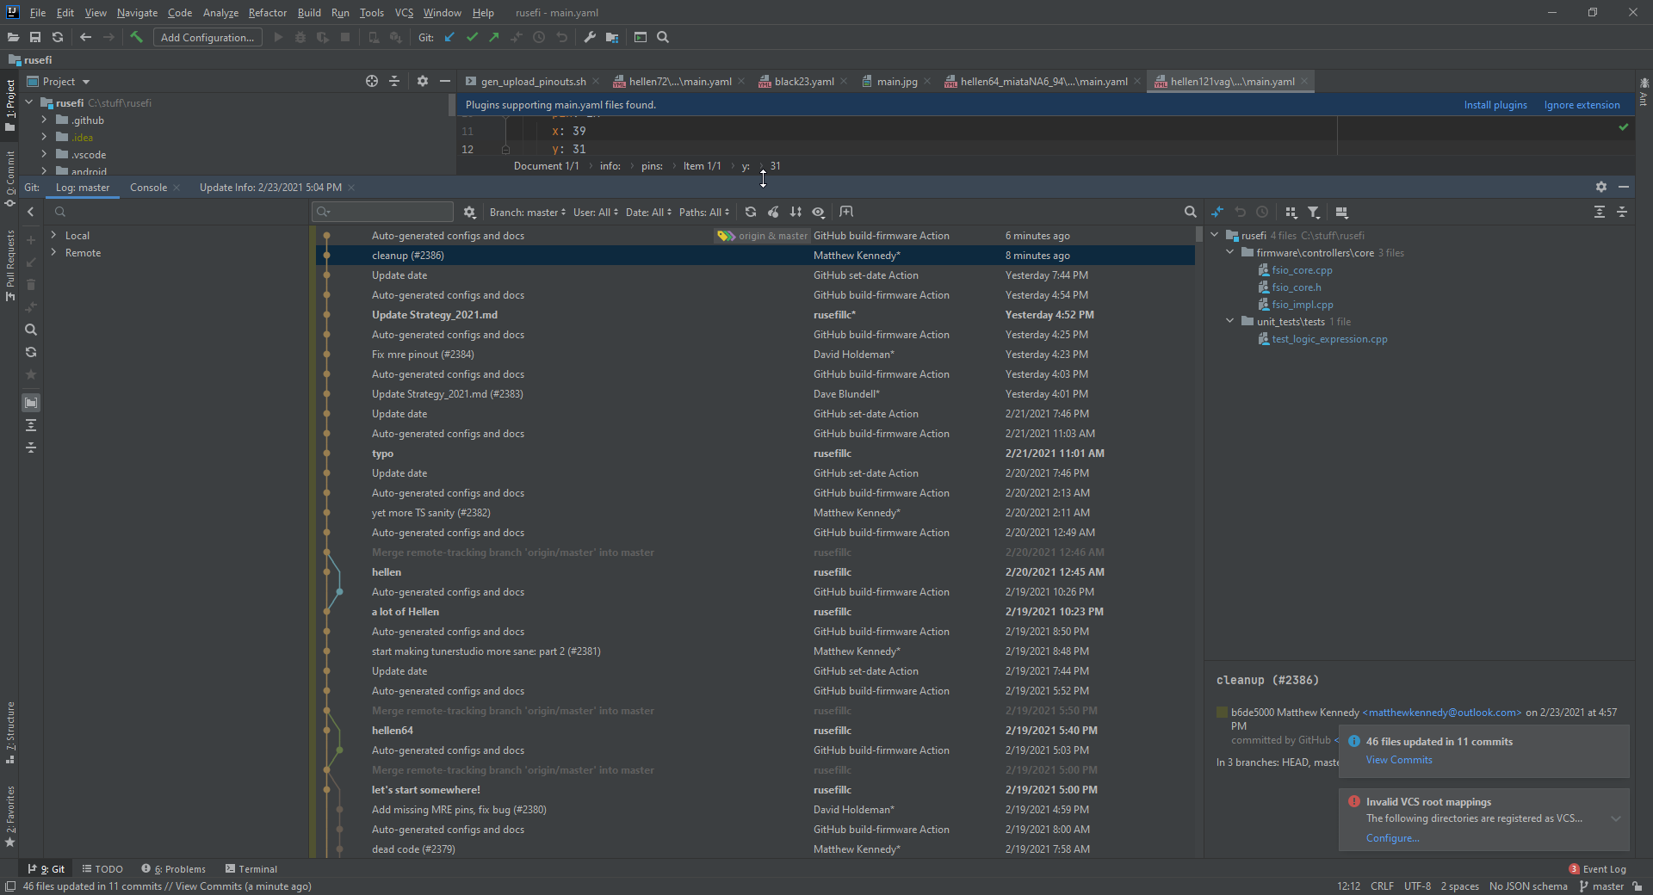Viewport: 1653px width, 895px height.
Task: Click the Configure... link in VCS warning
Action: (x=1392, y=838)
